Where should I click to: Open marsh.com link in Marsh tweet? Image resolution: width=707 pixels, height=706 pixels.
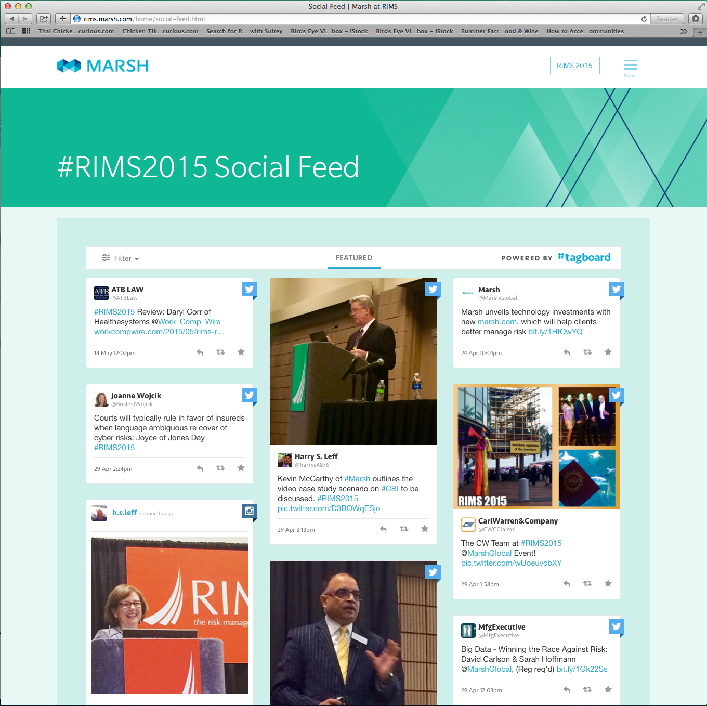[497, 322]
